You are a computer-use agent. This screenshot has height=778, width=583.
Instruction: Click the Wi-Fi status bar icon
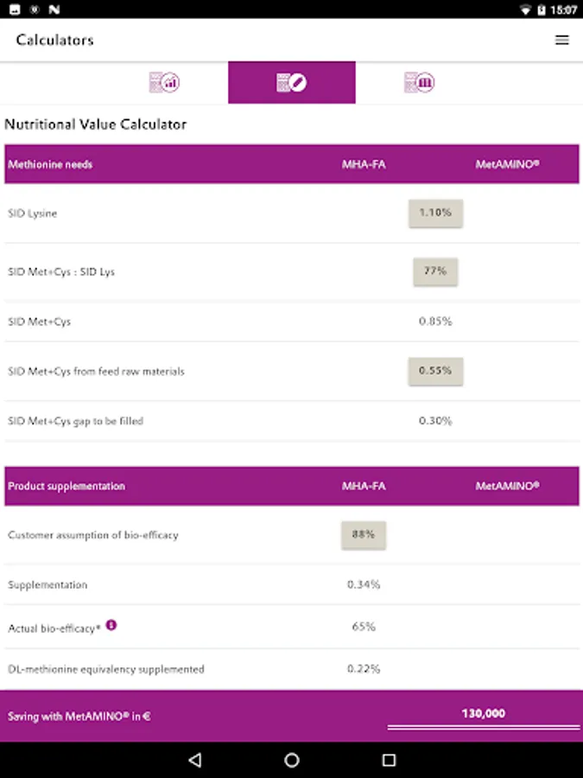[x=524, y=10]
